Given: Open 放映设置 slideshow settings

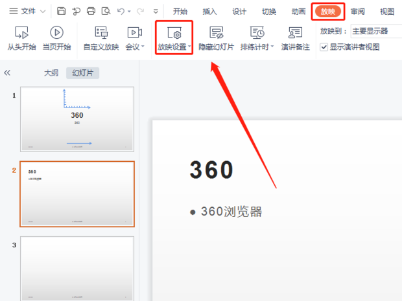Looking at the screenshot, I should 174,38.
